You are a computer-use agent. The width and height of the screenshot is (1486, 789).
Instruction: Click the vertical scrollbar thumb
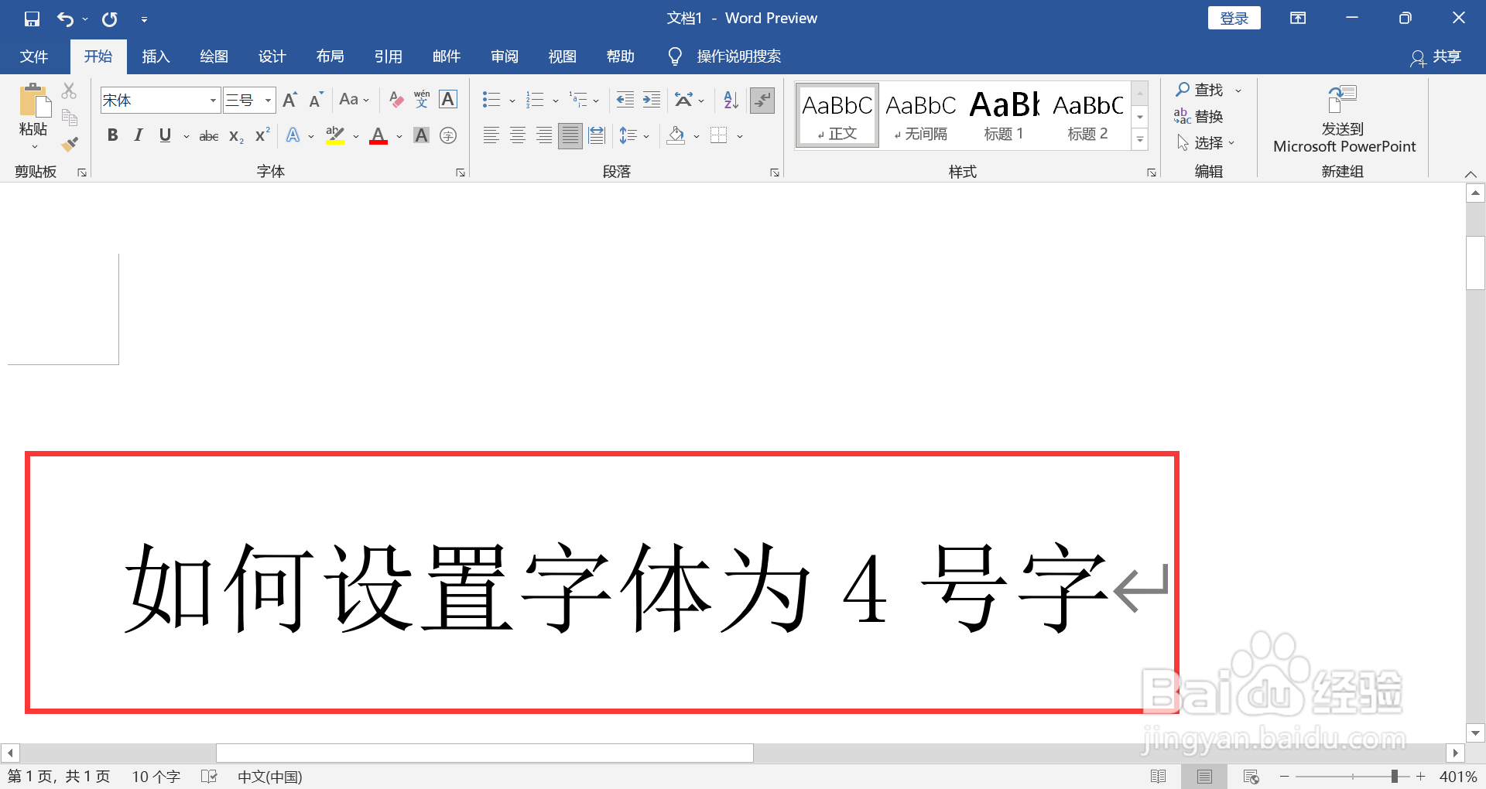point(1475,263)
